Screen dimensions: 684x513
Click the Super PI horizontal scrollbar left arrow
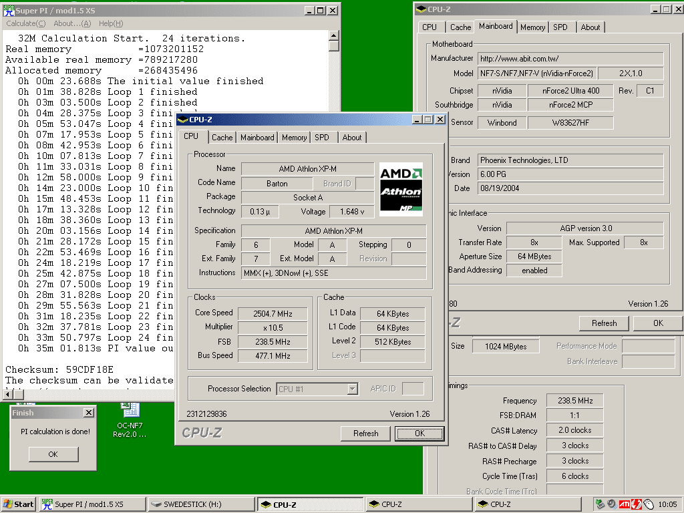pyautogui.click(x=8, y=395)
